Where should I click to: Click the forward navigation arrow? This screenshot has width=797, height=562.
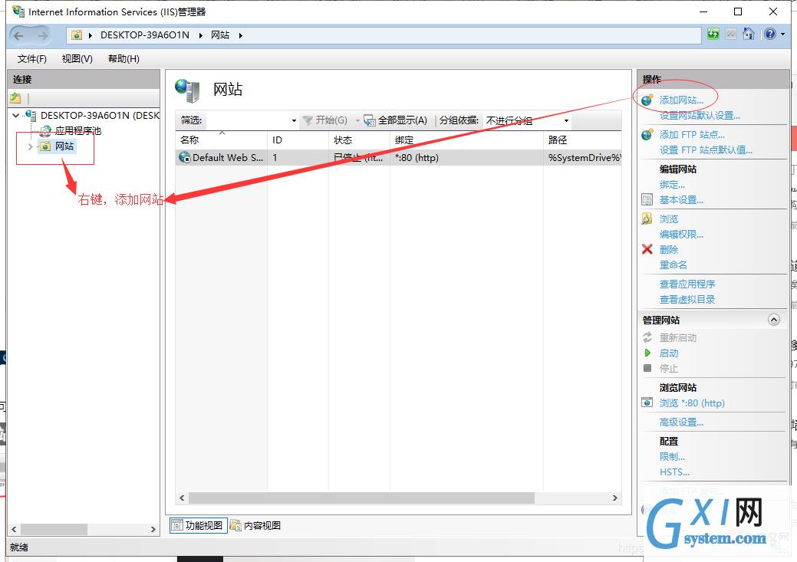[43, 35]
